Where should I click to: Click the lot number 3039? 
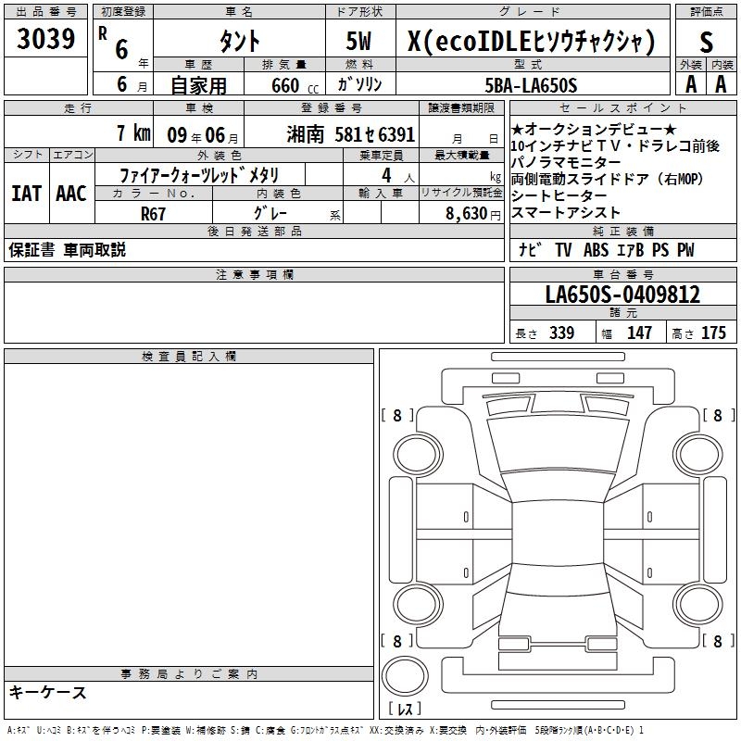click(x=45, y=39)
